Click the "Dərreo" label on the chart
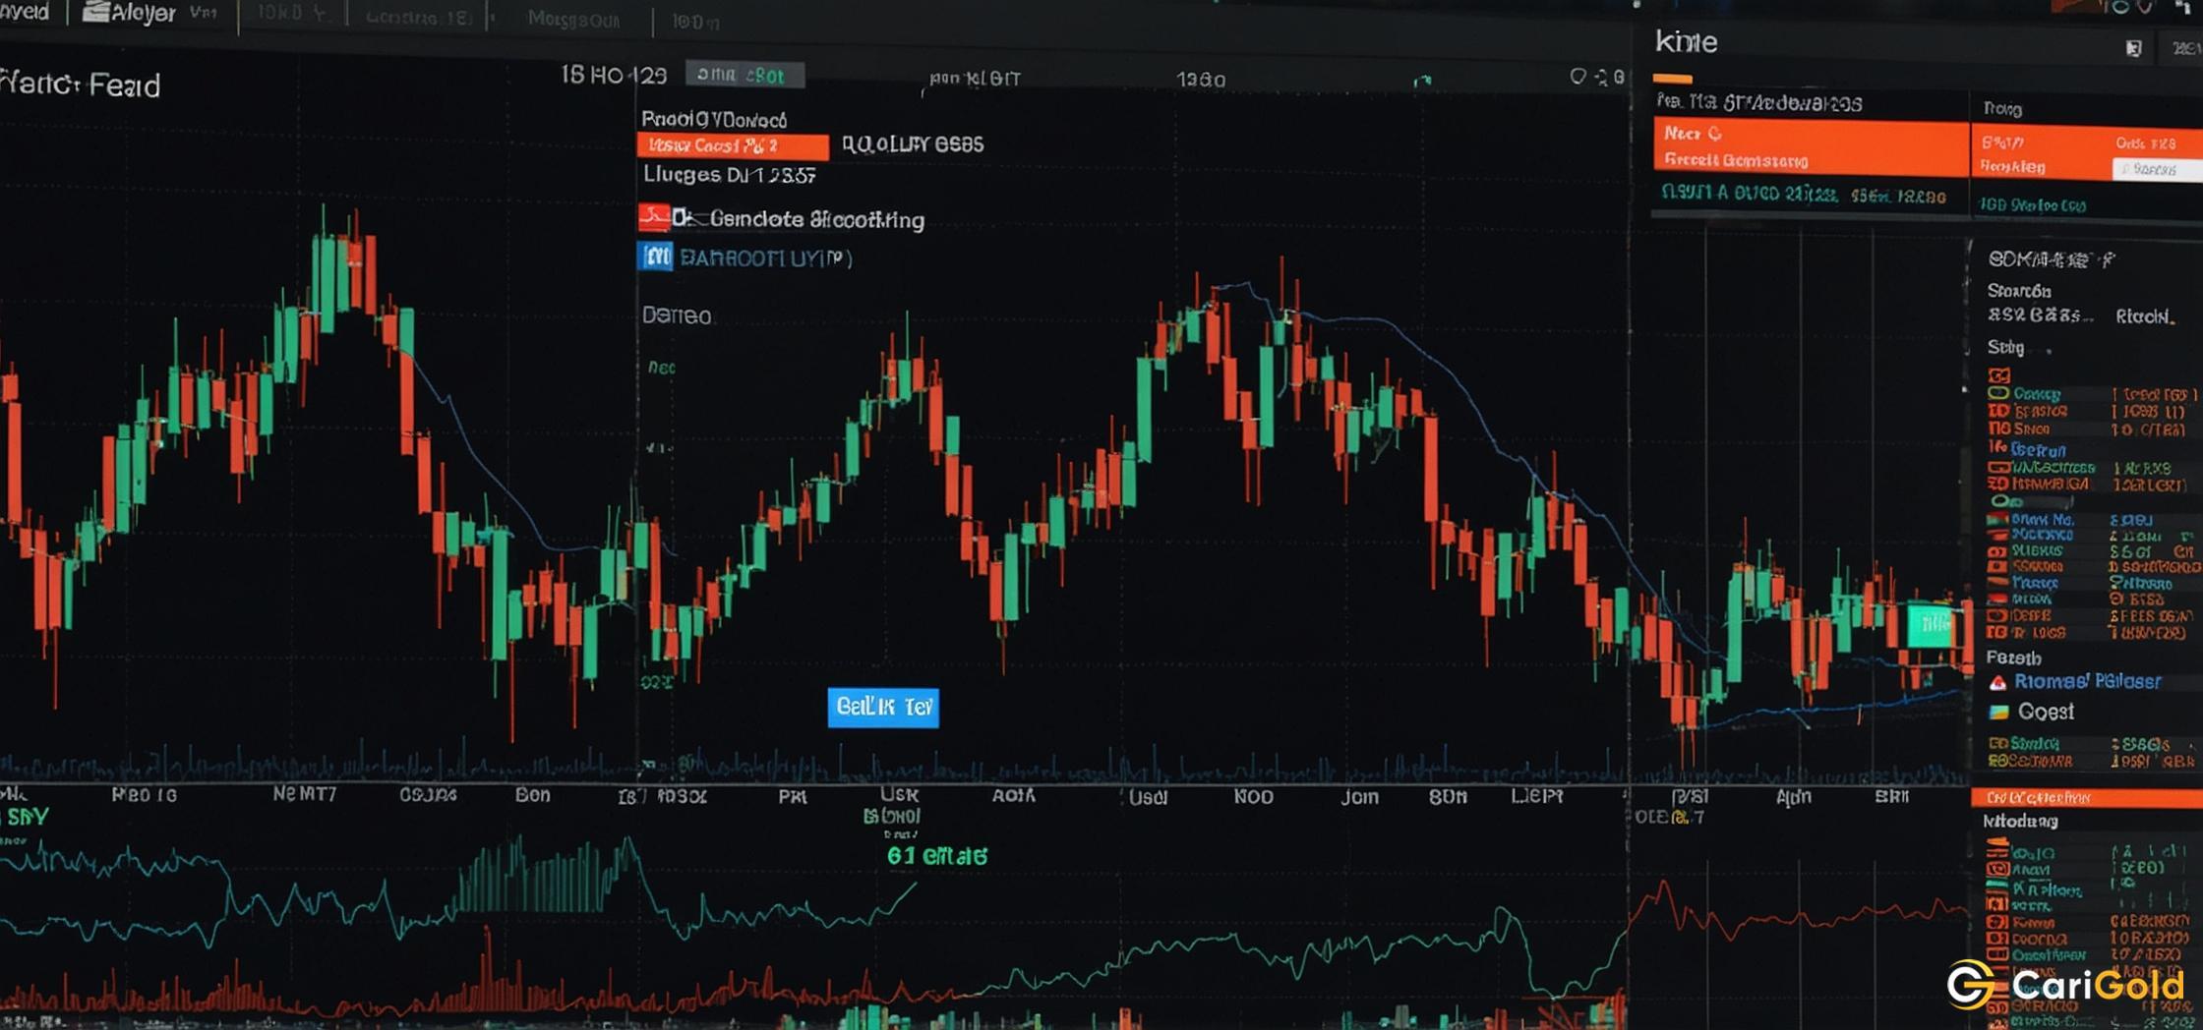 [677, 315]
